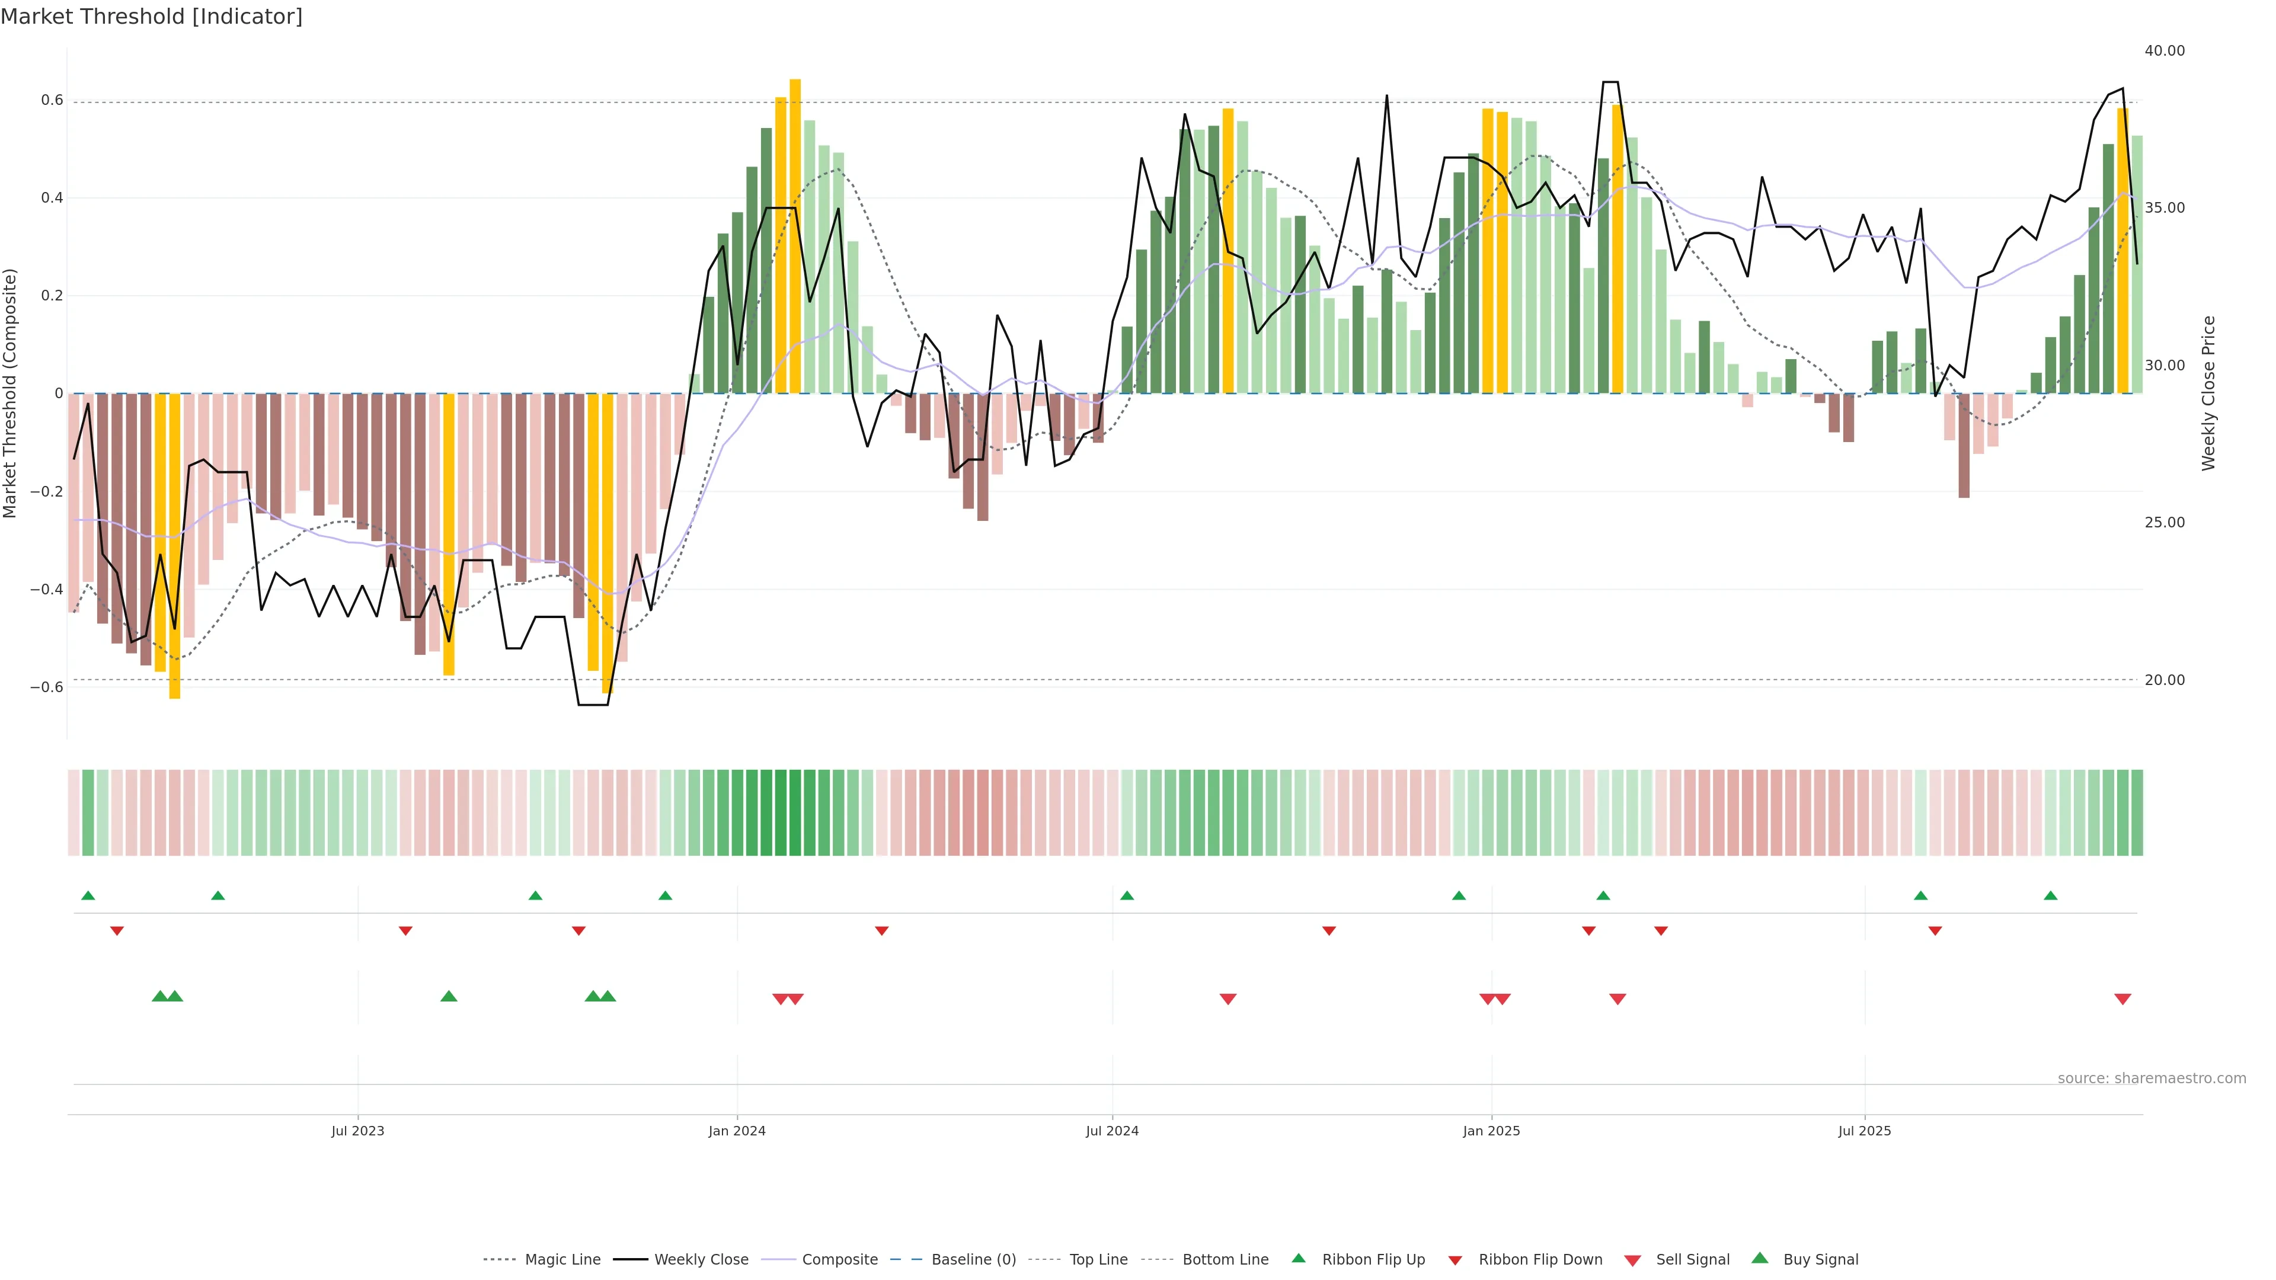
Task: Click the red Sell Signal legend triangle
Action: pos(1632,1260)
